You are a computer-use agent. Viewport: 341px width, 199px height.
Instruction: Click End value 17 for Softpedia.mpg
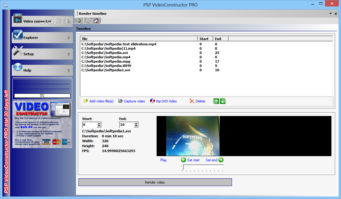217,61
